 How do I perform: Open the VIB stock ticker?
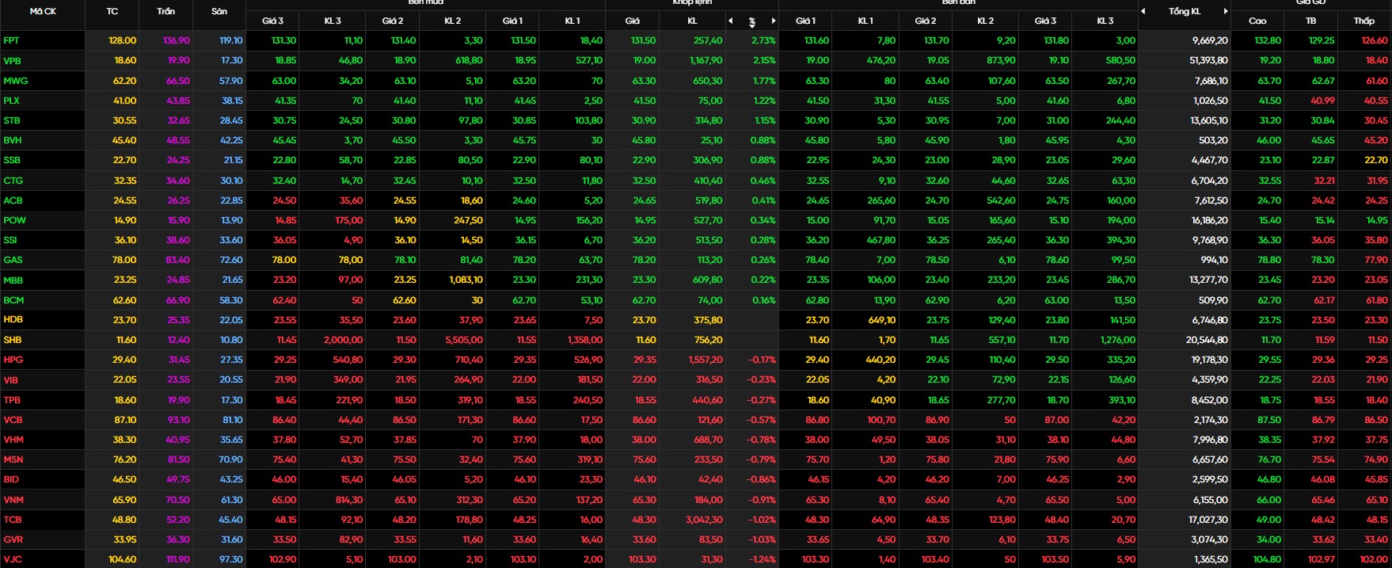[10, 380]
